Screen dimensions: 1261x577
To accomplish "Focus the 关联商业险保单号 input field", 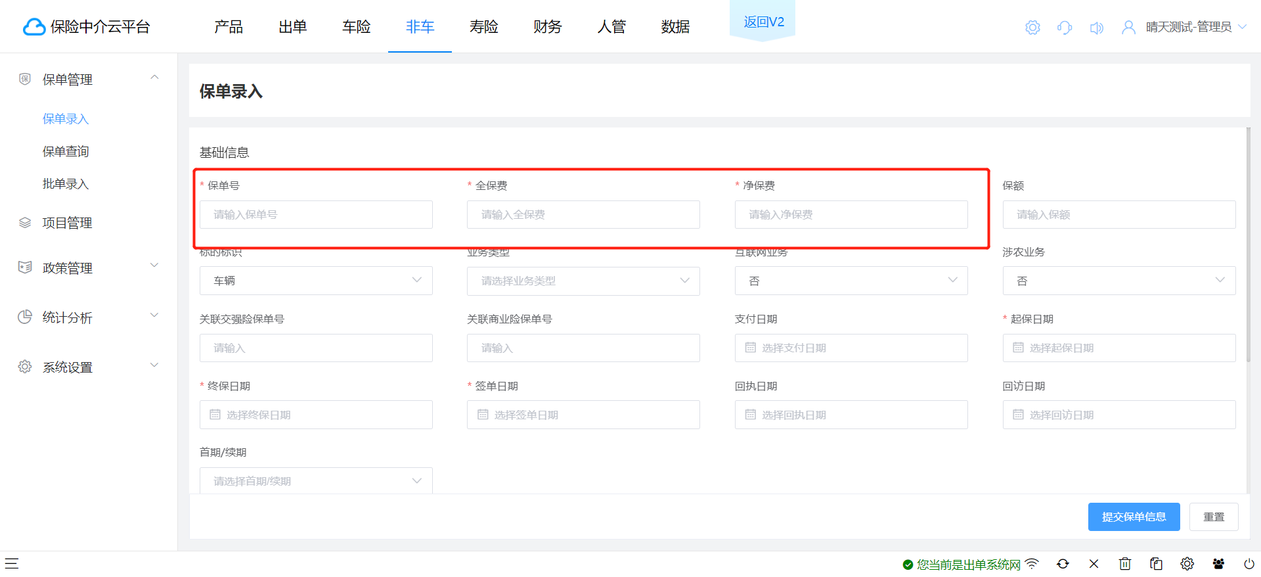I will click(583, 348).
